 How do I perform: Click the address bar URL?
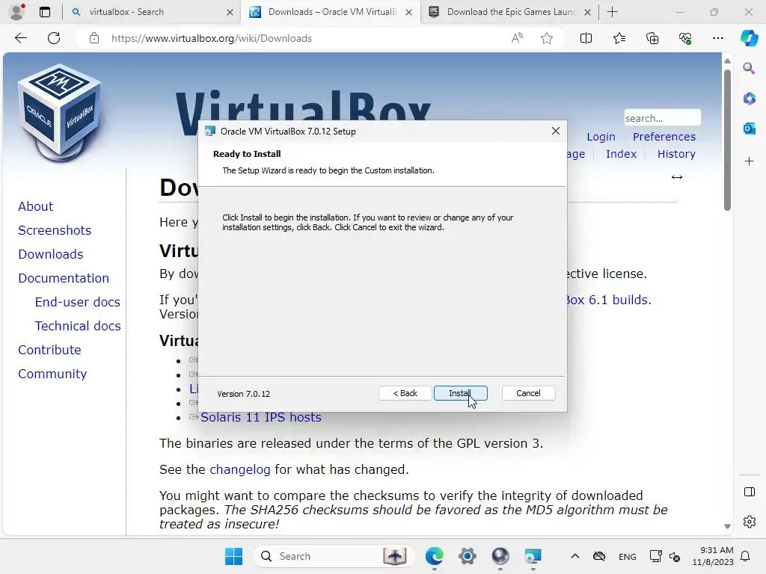211,38
